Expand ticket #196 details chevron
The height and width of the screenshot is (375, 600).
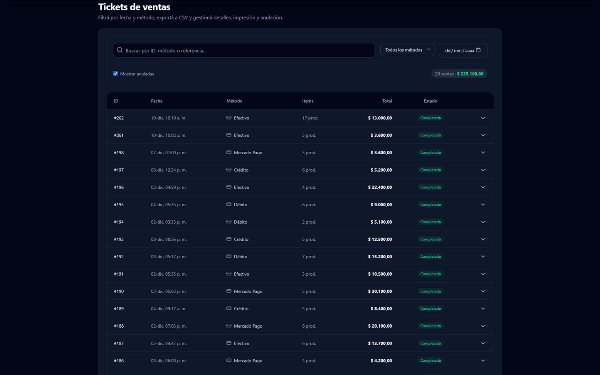pos(483,187)
